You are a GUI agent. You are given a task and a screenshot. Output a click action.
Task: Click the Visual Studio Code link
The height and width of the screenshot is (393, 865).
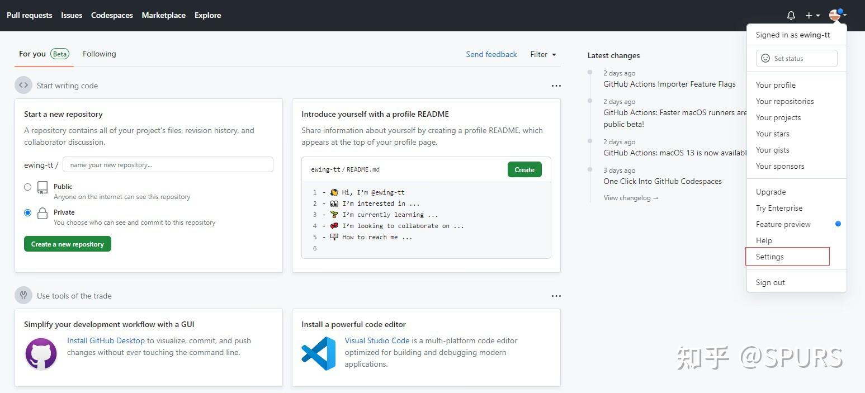377,340
